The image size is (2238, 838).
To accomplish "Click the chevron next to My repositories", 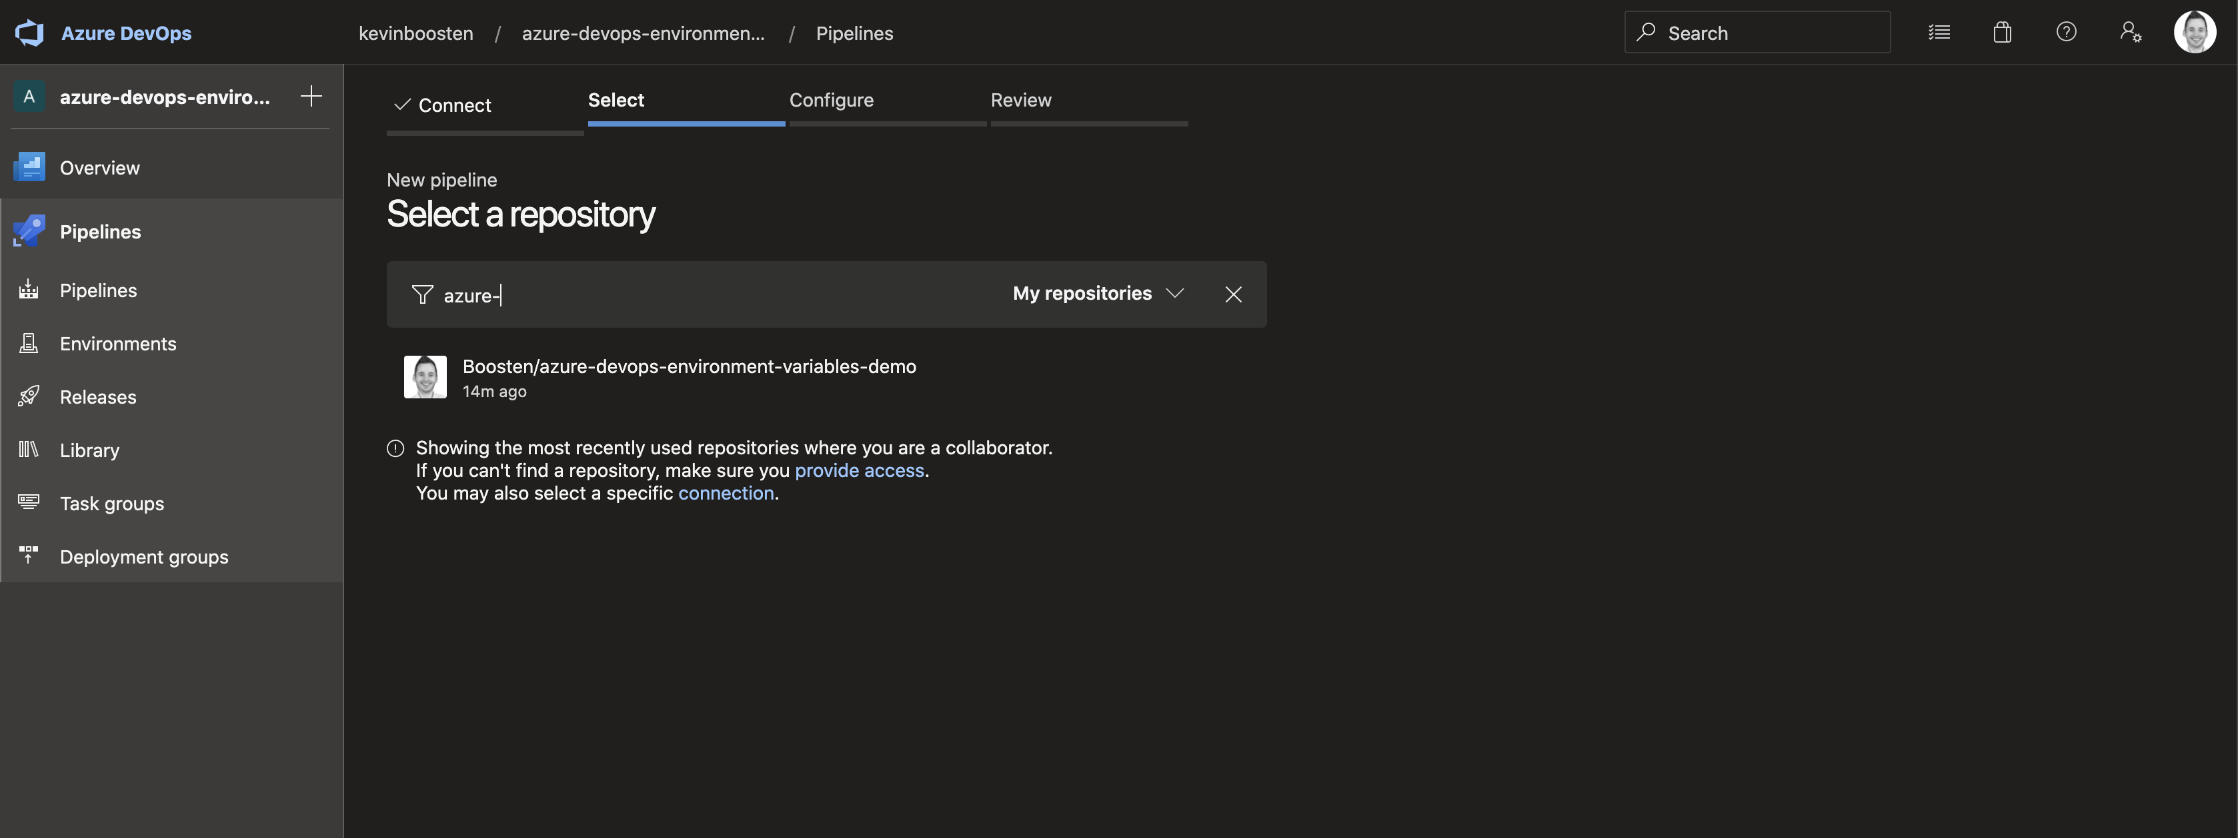I will coord(1174,293).
